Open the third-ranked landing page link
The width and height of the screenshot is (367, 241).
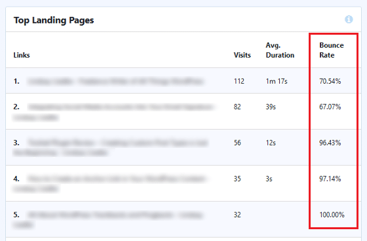click(111, 148)
